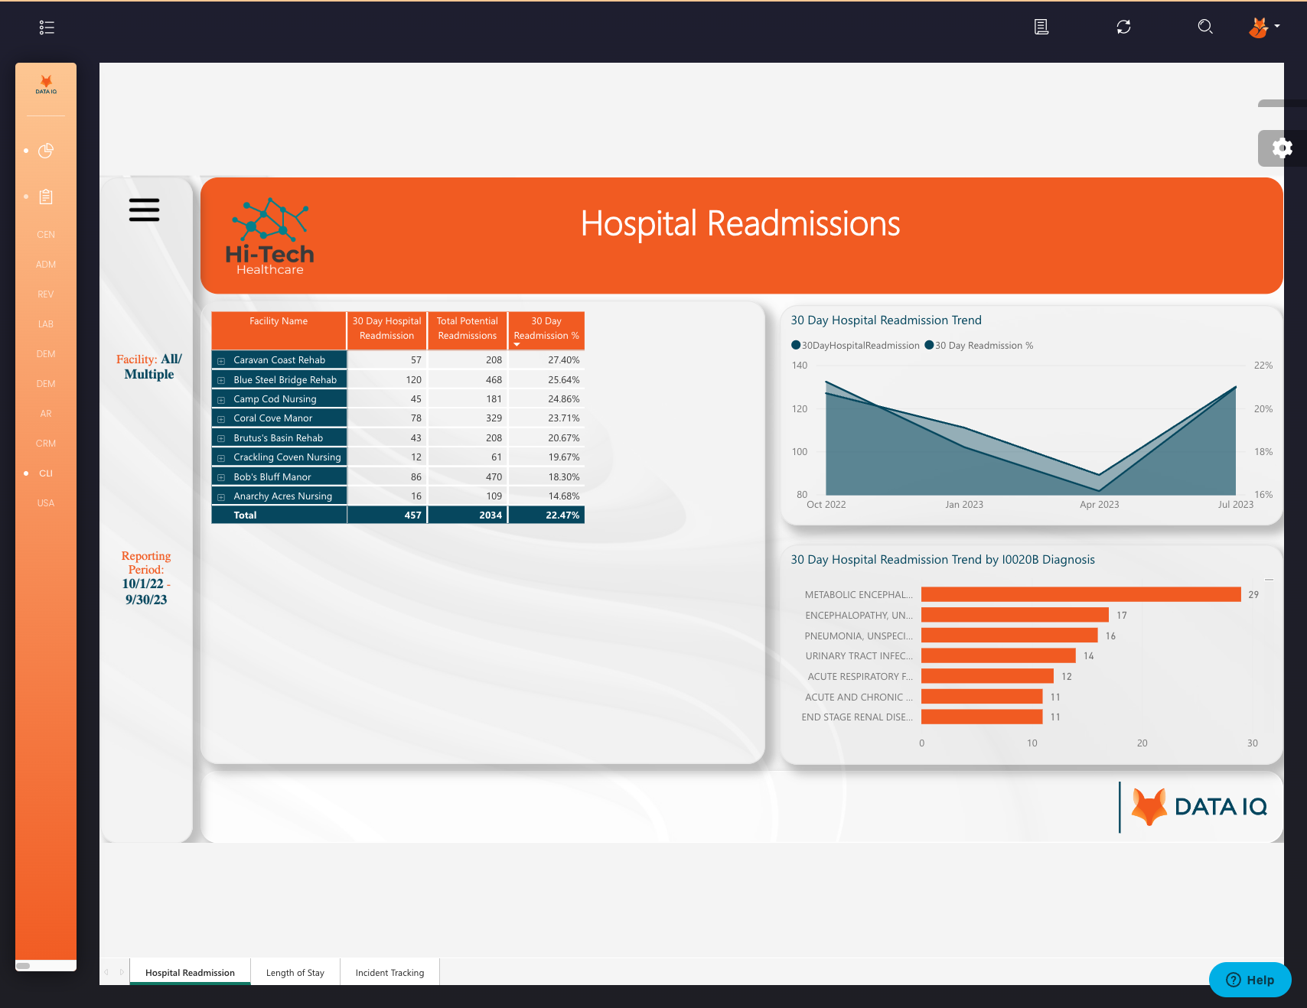Viewport: 1307px width, 1008px height.
Task: Switch to the Incident Tracking tab
Action: (x=390, y=972)
